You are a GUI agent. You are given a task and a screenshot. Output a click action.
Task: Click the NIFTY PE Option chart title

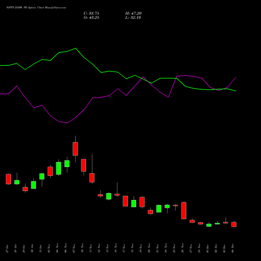coord(36,8)
